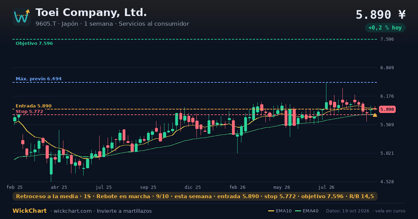Click the dic 25 date axis label
The width and height of the screenshot is (418, 219).
[193, 187]
